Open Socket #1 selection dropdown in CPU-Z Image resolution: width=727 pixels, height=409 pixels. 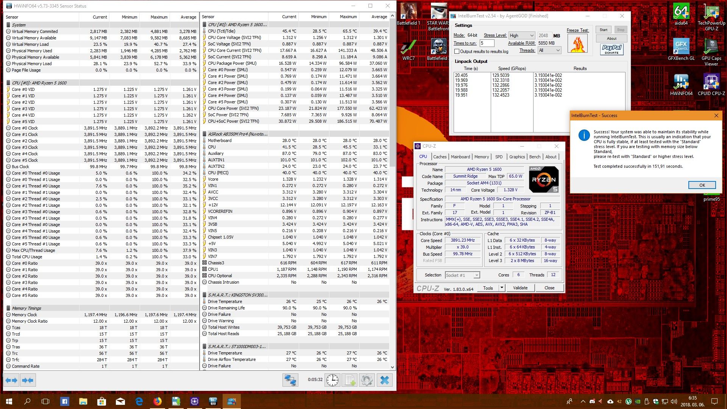(x=462, y=275)
